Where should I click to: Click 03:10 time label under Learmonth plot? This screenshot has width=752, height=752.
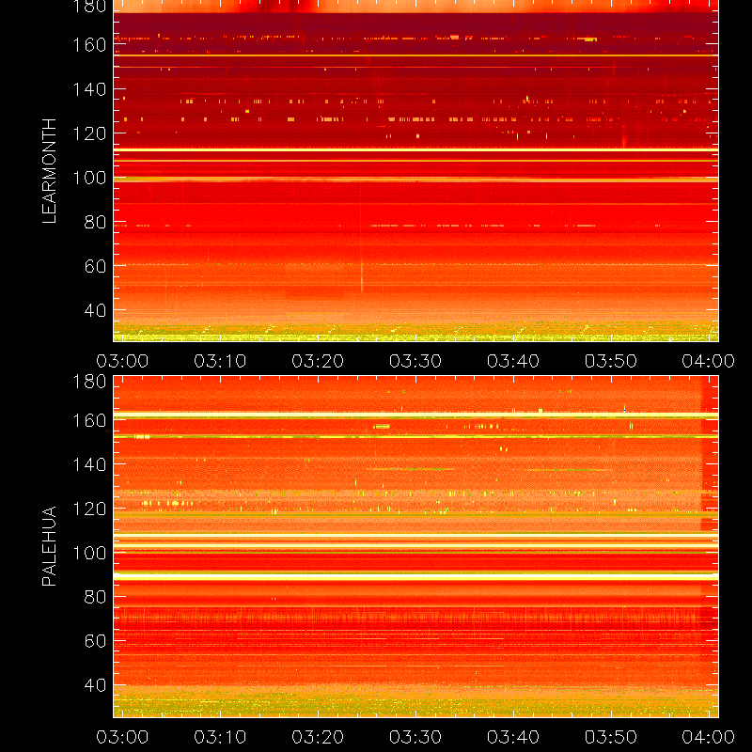tap(220, 361)
